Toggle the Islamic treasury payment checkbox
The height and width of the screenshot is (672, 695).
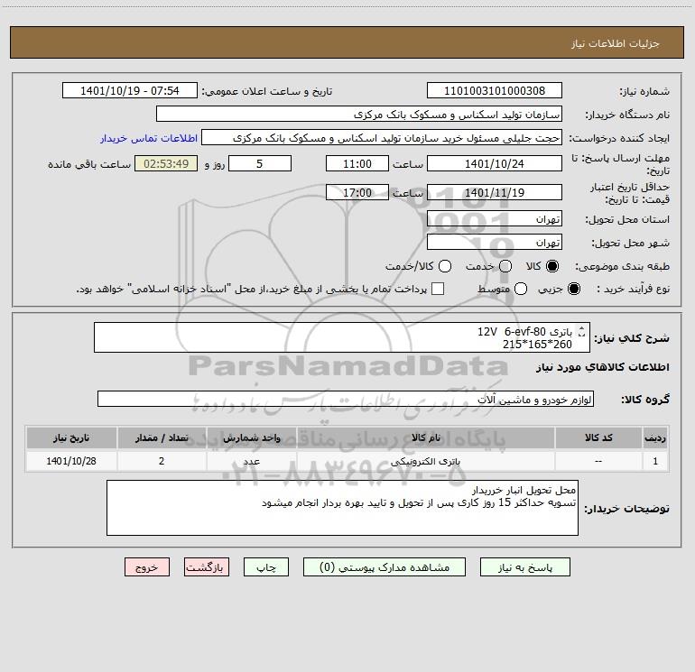(438, 289)
